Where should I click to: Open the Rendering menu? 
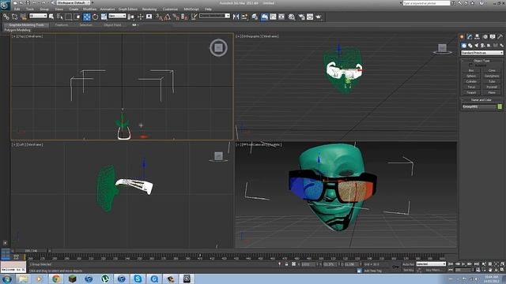pos(149,9)
